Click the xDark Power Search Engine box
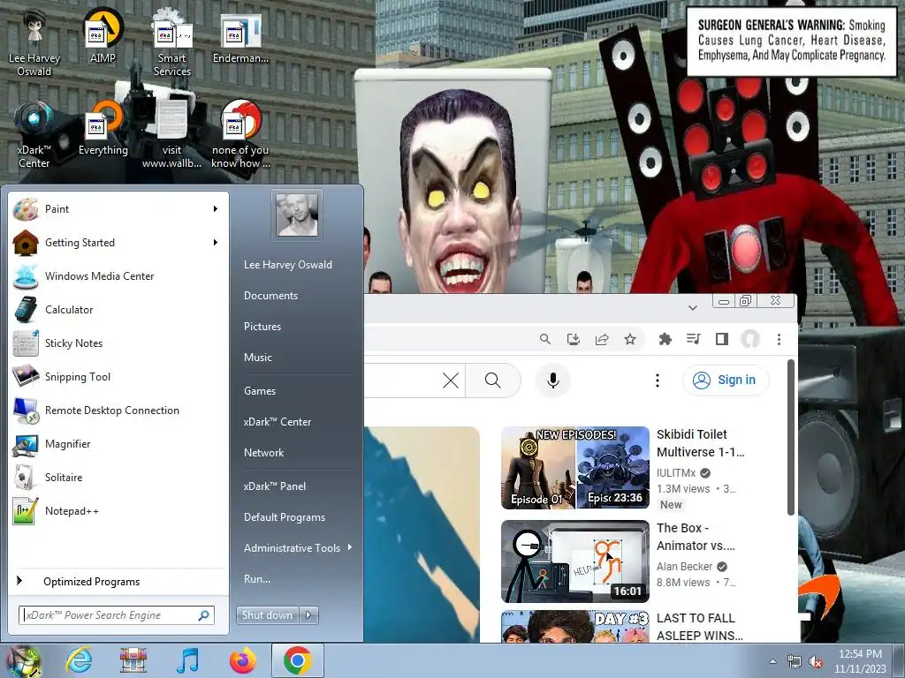The image size is (905, 678). (x=117, y=615)
